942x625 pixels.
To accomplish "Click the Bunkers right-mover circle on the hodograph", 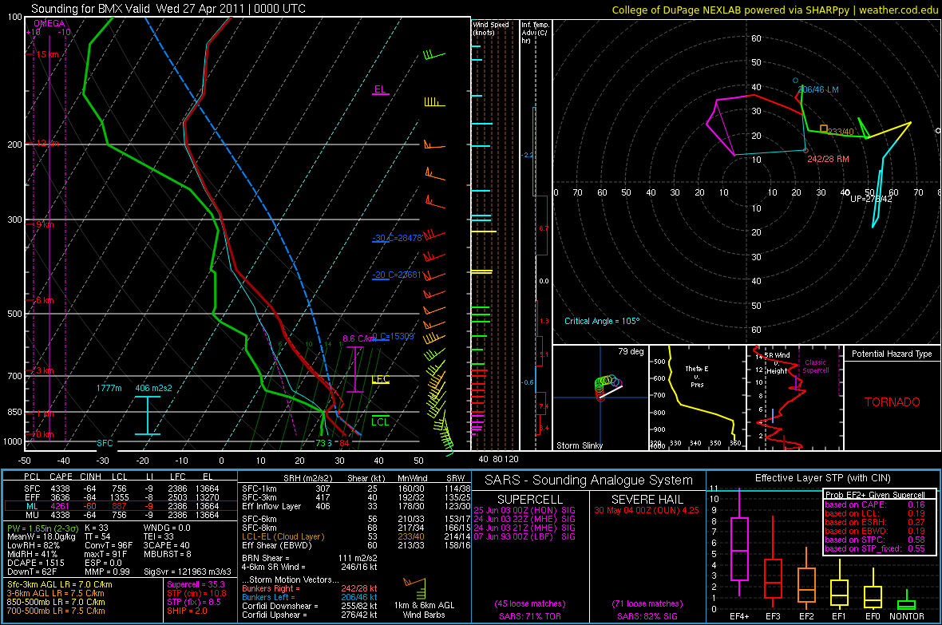I will [805, 150].
